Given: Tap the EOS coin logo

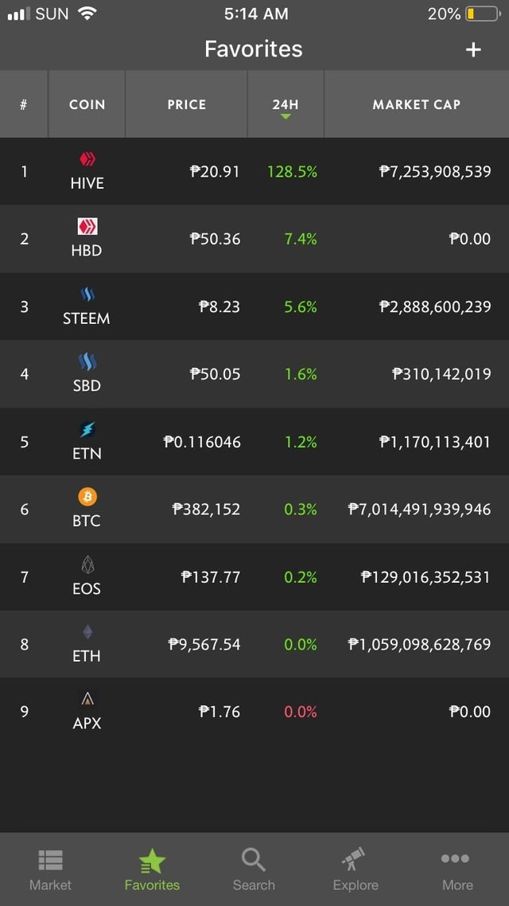Looking at the screenshot, I should coord(87,564).
